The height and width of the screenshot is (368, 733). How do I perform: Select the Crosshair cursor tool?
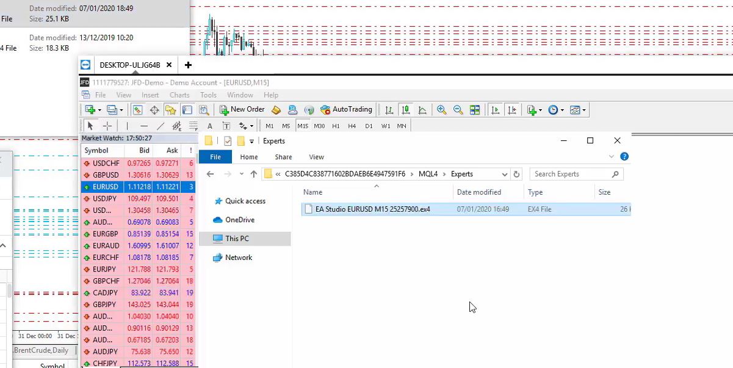[x=107, y=126]
